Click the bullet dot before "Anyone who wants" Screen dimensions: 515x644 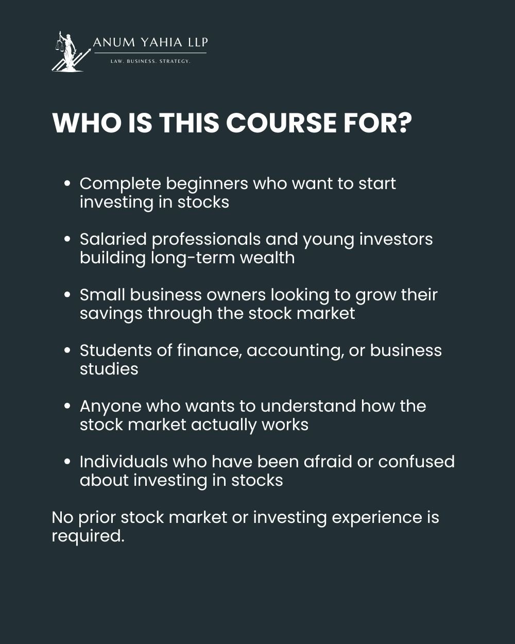coord(67,406)
